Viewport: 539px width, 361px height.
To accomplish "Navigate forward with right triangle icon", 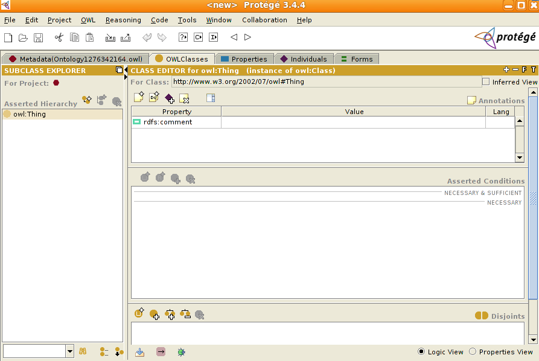I will coord(247,37).
